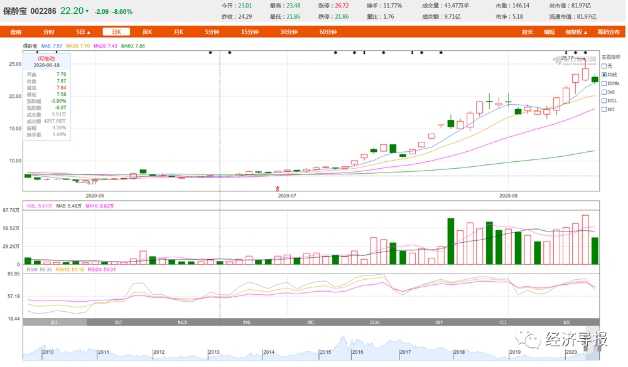The image size is (628, 367).
Task: Enable the BOLL main chart indicator
Action: coord(604,100)
